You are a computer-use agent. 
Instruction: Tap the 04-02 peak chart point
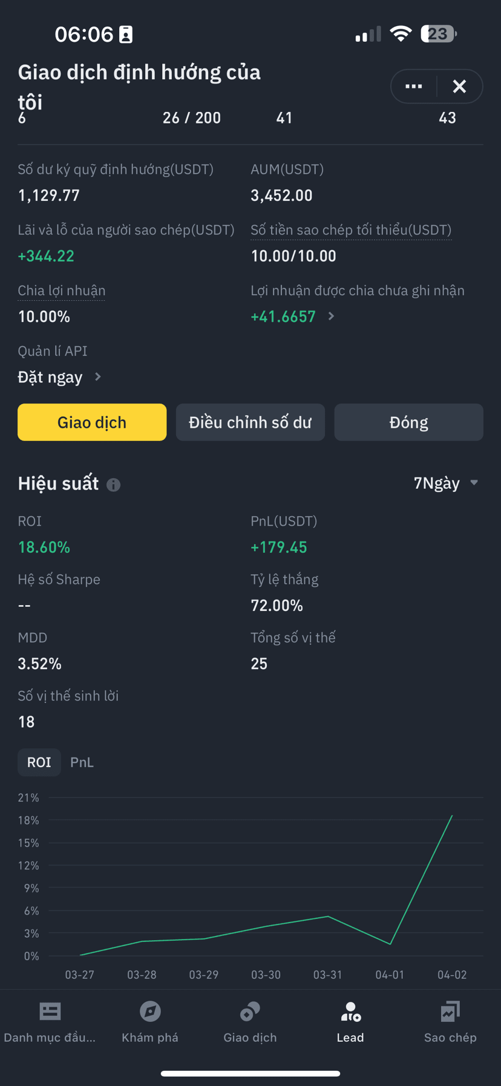[x=452, y=816]
